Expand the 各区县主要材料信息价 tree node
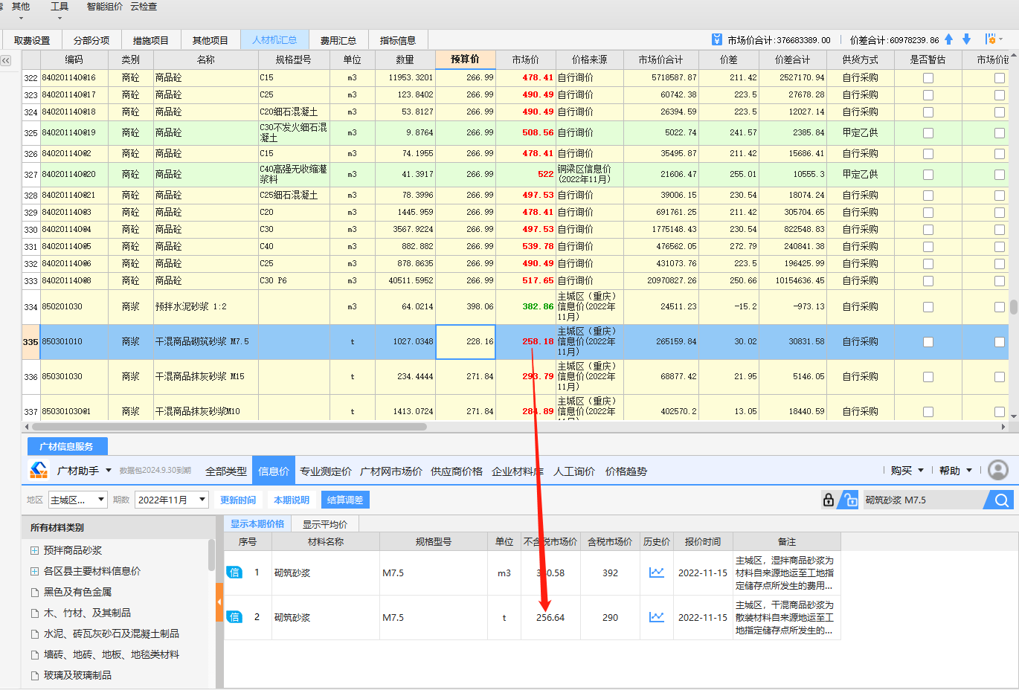Image resolution: width=1019 pixels, height=690 pixels. [34, 572]
